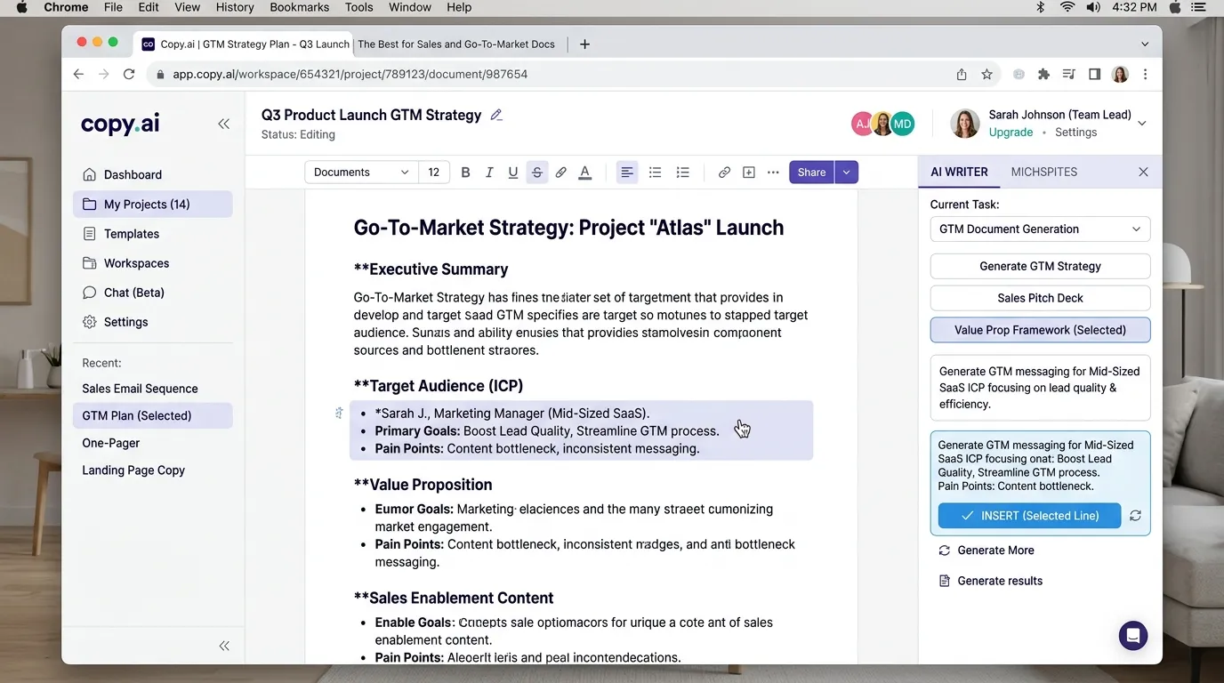This screenshot has height=683, width=1224.
Task: Click Generate GTM Strategy button
Action: click(1040, 266)
